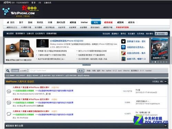Viewport: 172px width, 129px height.
Task: Click 官方微博 in the sub navigation
Action: pos(38,28)
